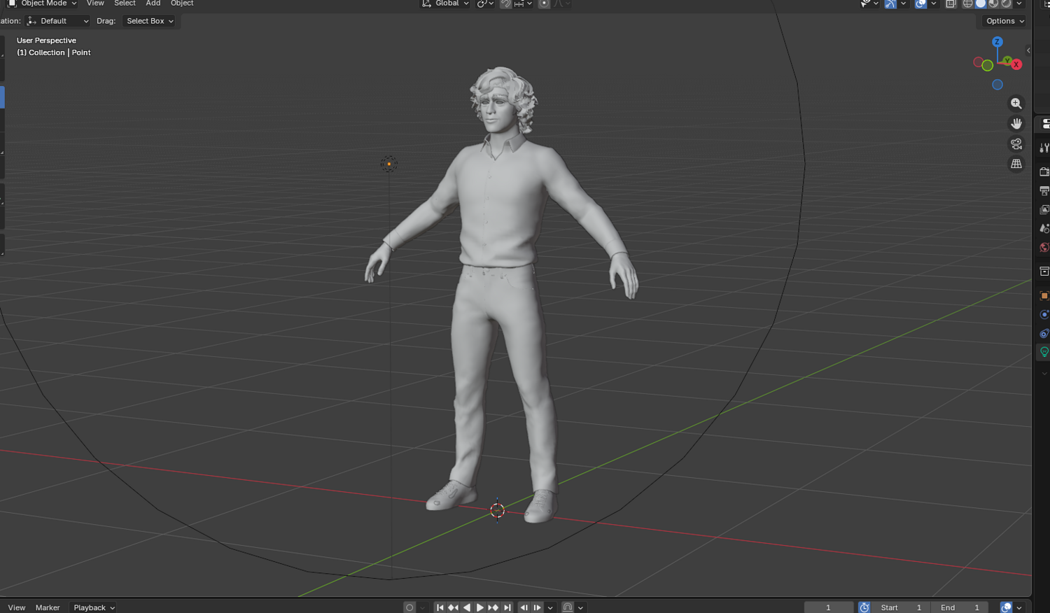Expand the sidebar with the arrow tab
1050x613 pixels.
pyautogui.click(x=1028, y=50)
